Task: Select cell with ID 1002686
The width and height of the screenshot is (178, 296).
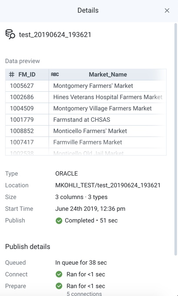Action: pyautogui.click(x=27, y=97)
